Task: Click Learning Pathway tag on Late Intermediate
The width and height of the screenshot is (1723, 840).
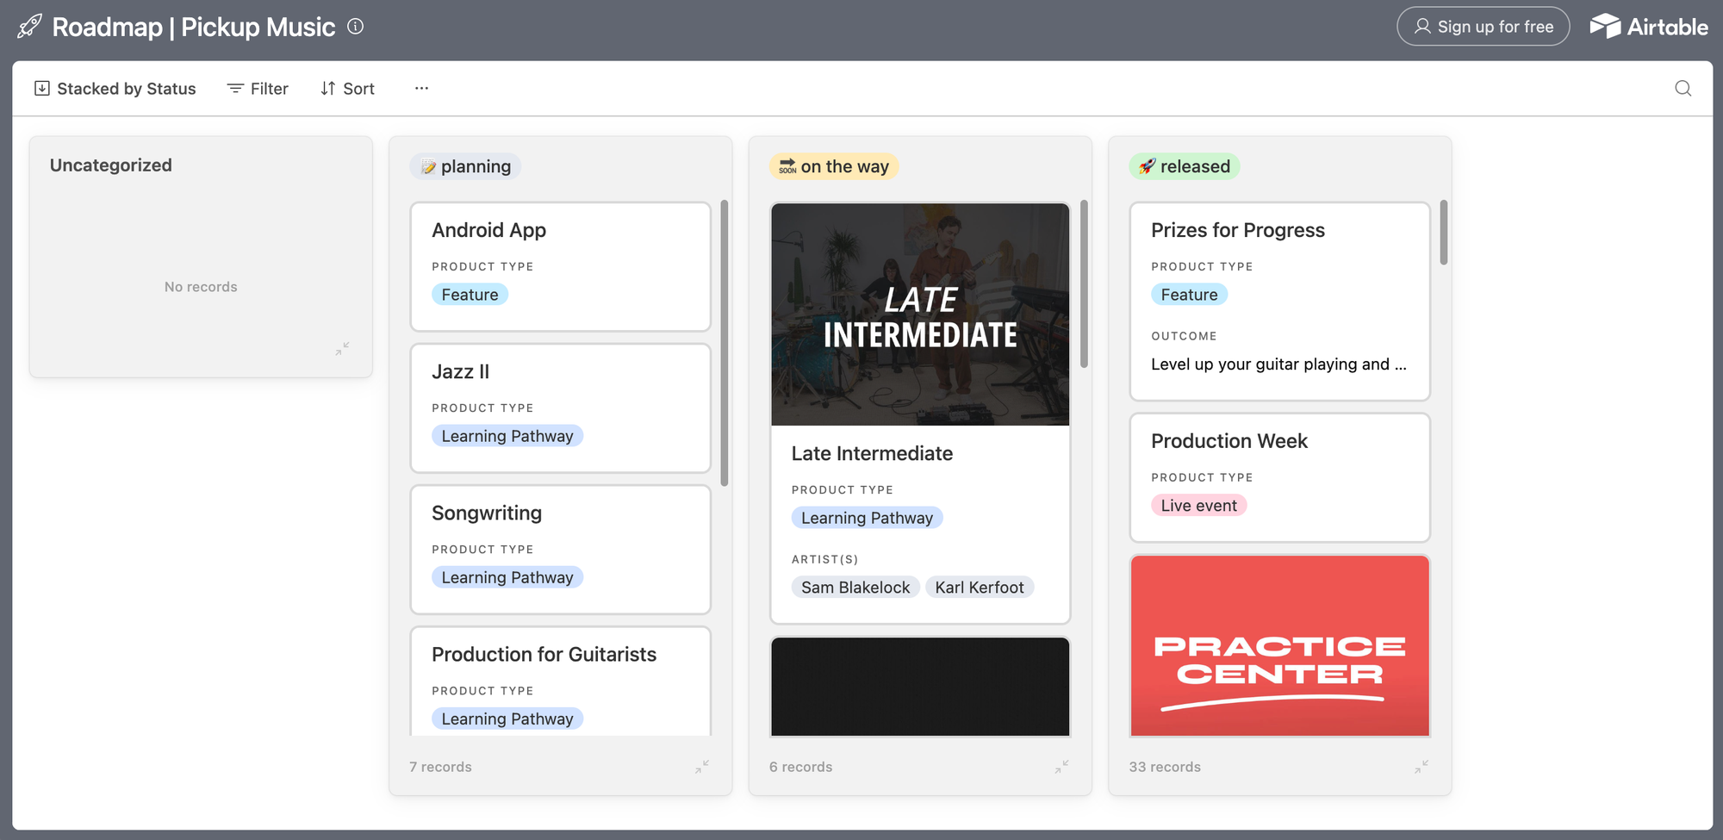Action: point(867,518)
